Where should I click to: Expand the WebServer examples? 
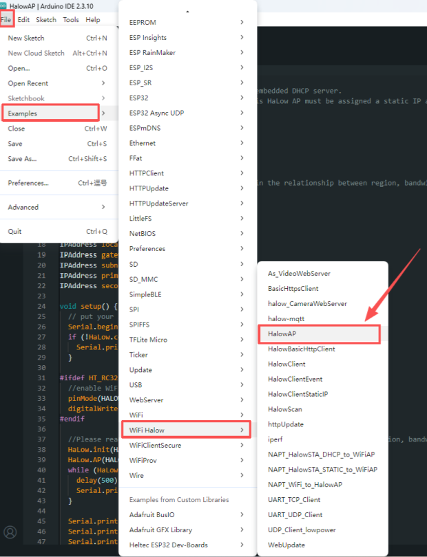coord(187,400)
